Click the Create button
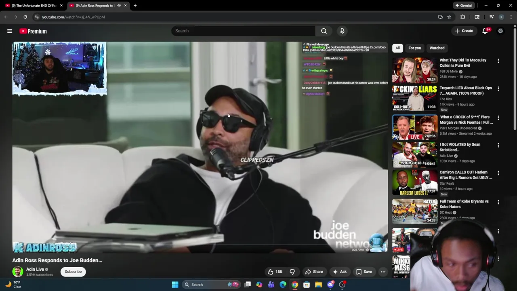 (x=464, y=31)
